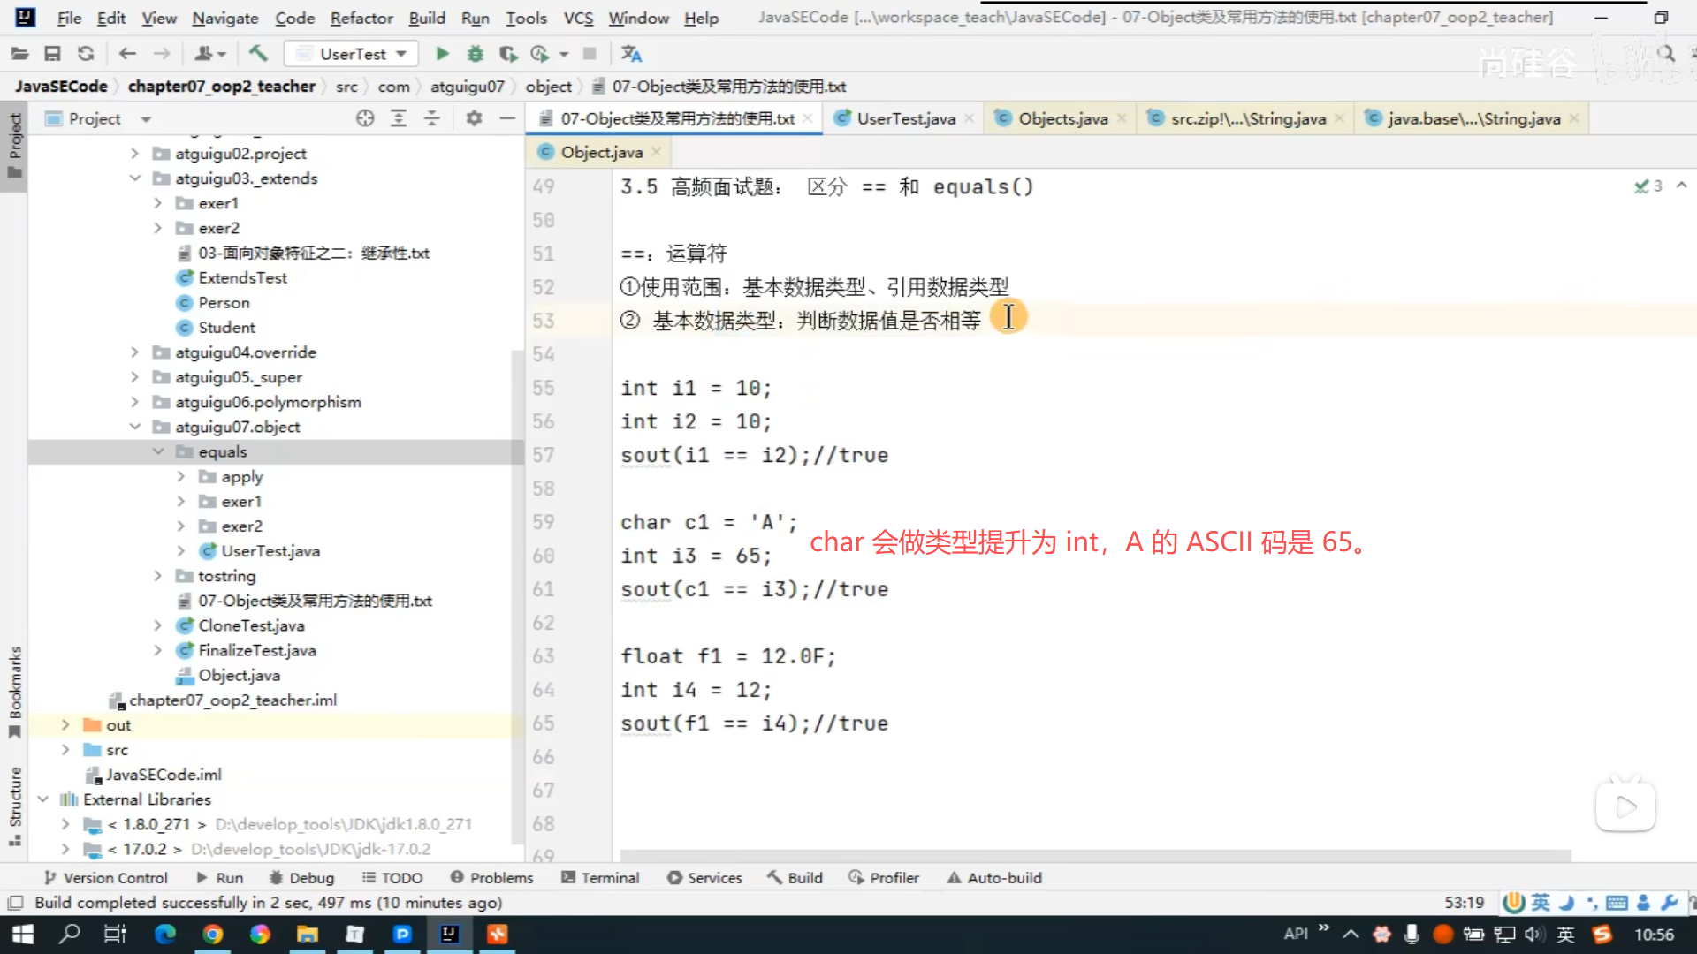Click the Sync/Reload icon in toolbar
This screenshot has width=1697, height=954.
click(x=86, y=54)
